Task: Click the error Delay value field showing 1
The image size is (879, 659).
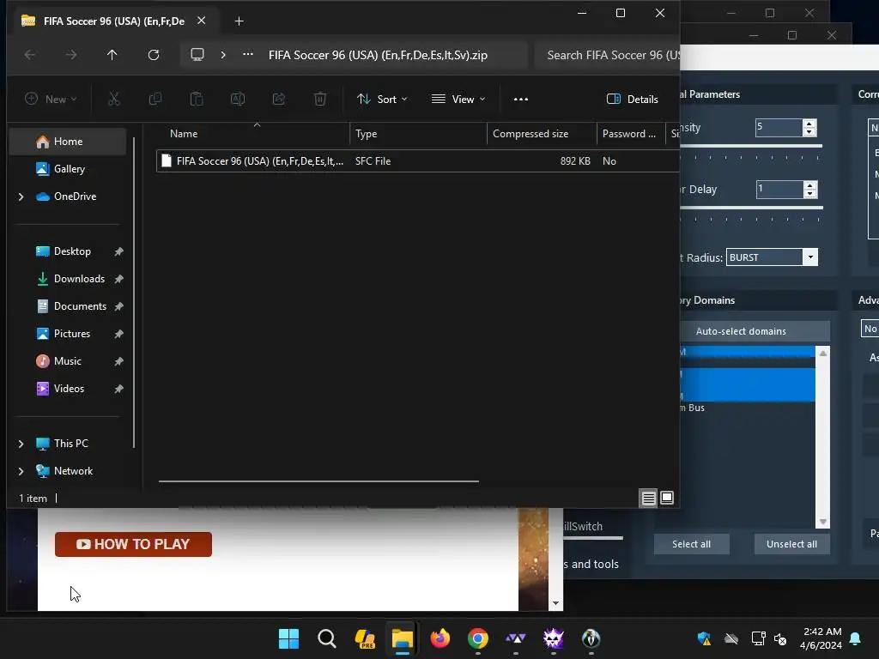Action: point(779,190)
